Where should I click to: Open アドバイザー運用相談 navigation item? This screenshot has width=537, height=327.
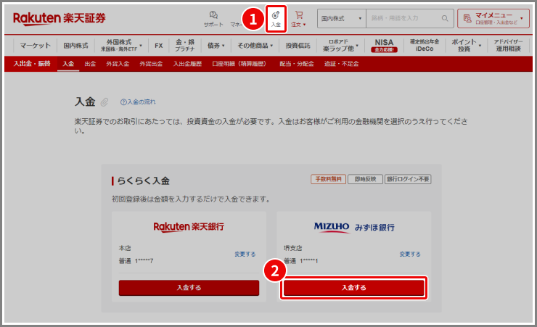click(x=508, y=46)
